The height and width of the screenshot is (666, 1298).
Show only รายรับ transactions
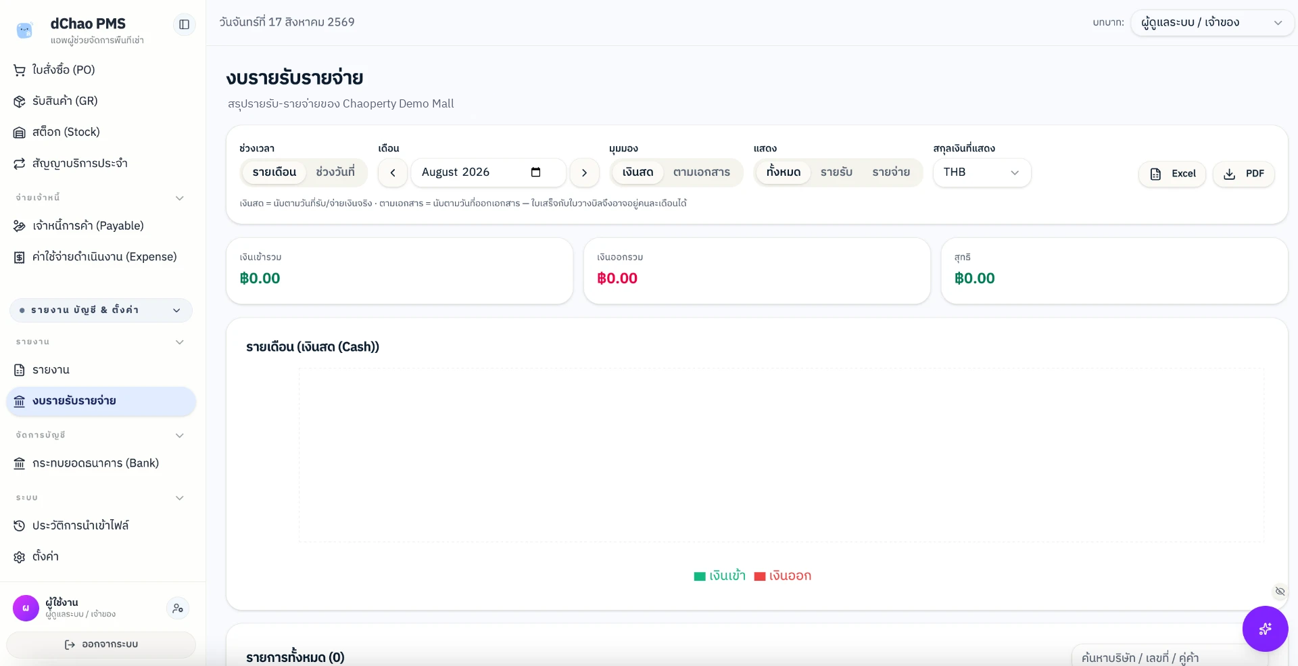pyautogui.click(x=836, y=172)
